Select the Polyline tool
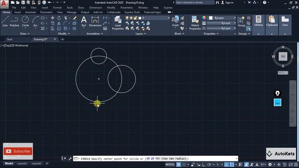299x168 pixels. (x=14, y=21)
